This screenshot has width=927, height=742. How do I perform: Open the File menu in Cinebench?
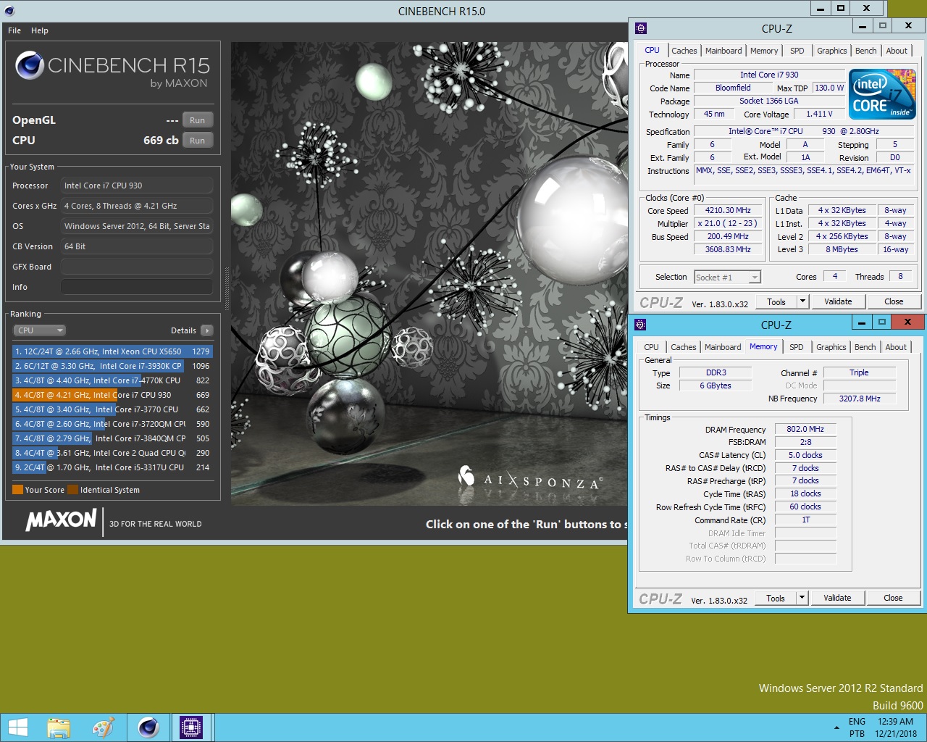(x=14, y=30)
